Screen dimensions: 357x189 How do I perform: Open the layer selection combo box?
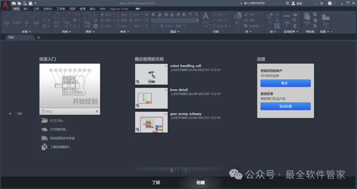175,20
